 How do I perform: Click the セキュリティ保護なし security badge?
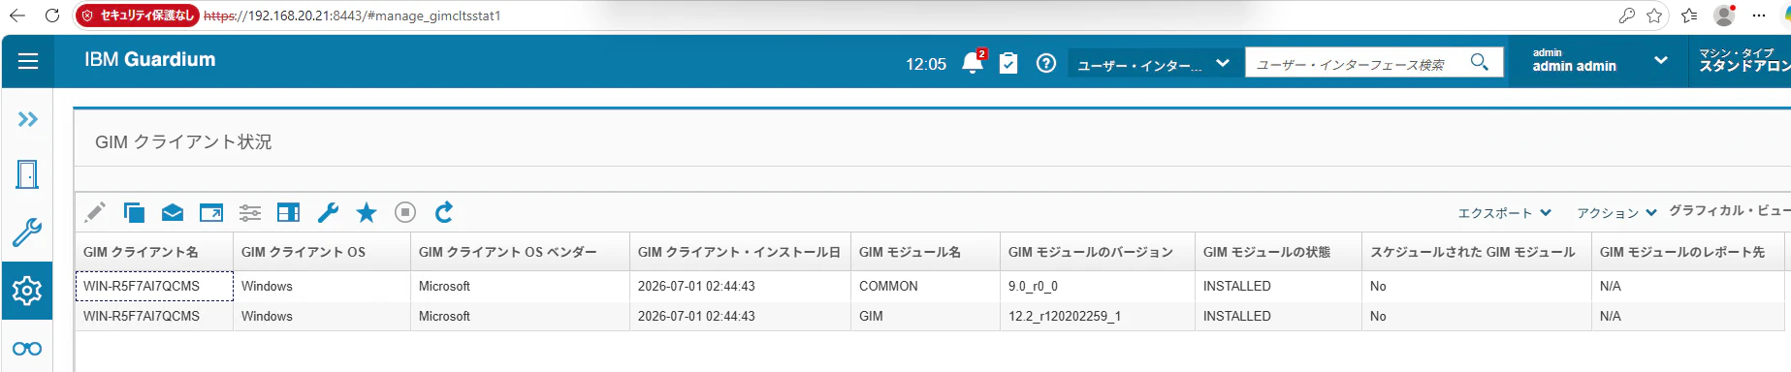coord(137,15)
